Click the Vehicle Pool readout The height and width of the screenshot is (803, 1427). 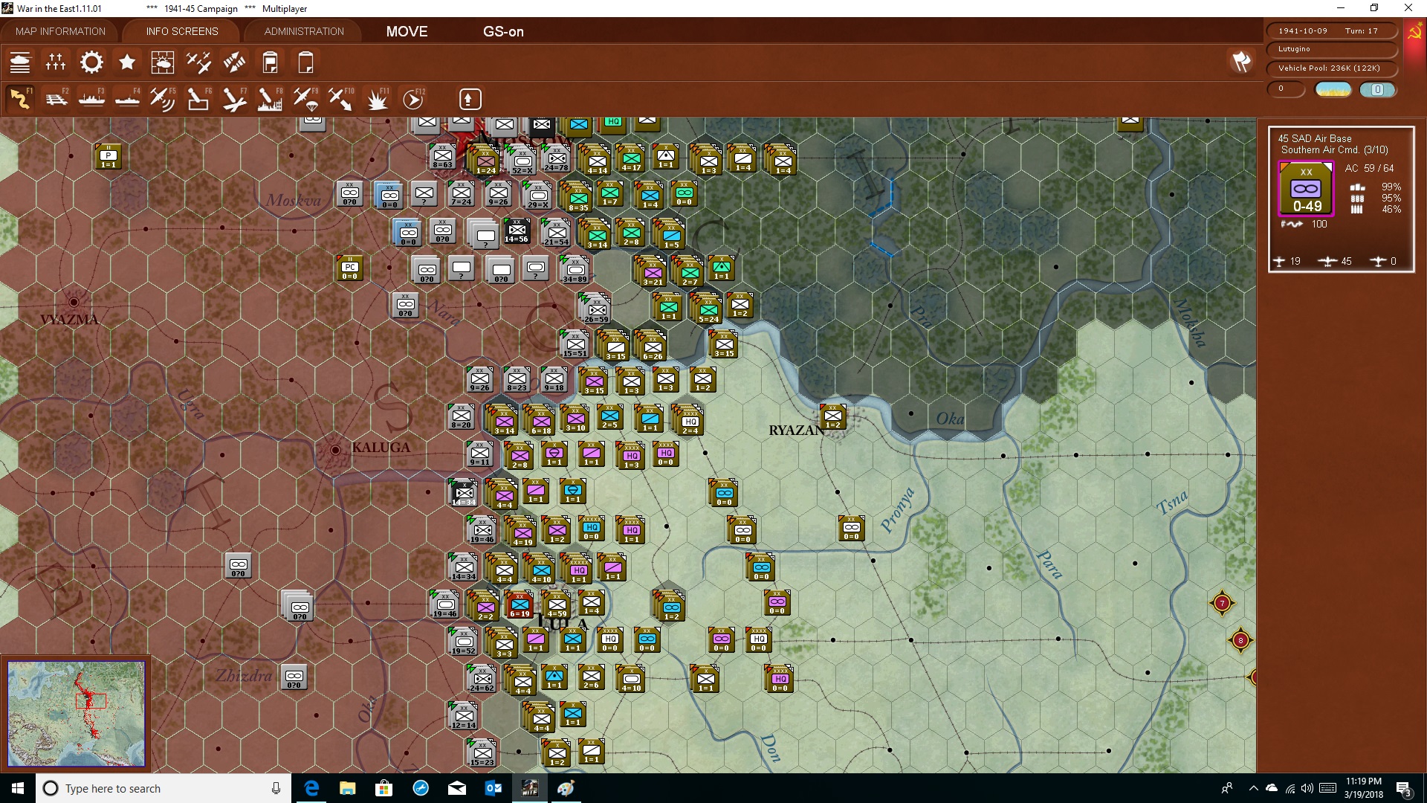click(1330, 68)
